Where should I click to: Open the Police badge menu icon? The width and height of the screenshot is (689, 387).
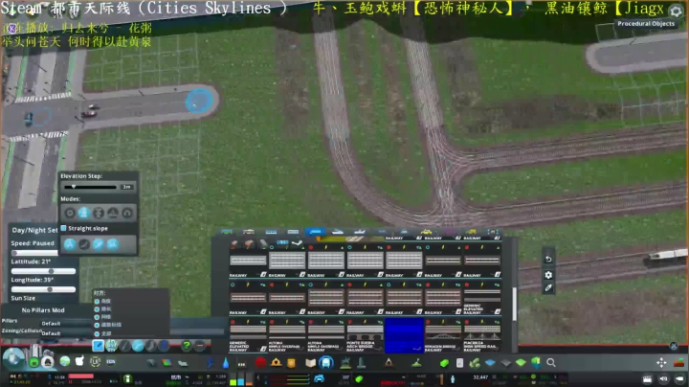point(291,363)
